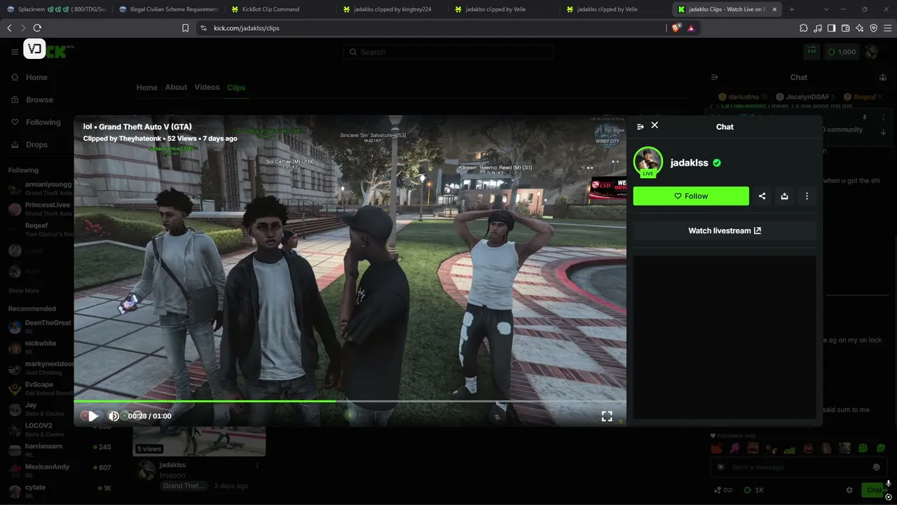Switch to the Splacknem browser tab
Screen dimensions: 897x505
(56, 9)
